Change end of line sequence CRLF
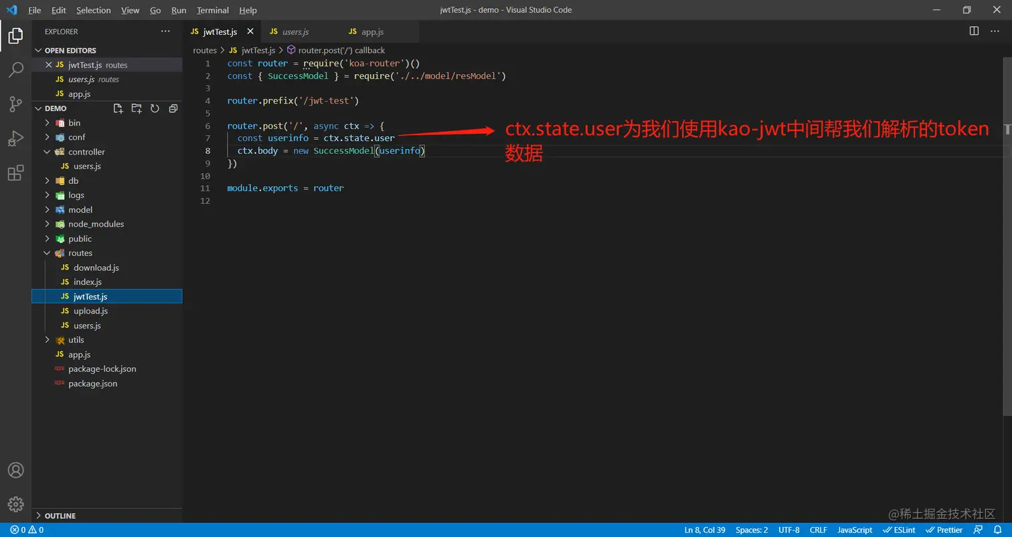 pos(819,530)
